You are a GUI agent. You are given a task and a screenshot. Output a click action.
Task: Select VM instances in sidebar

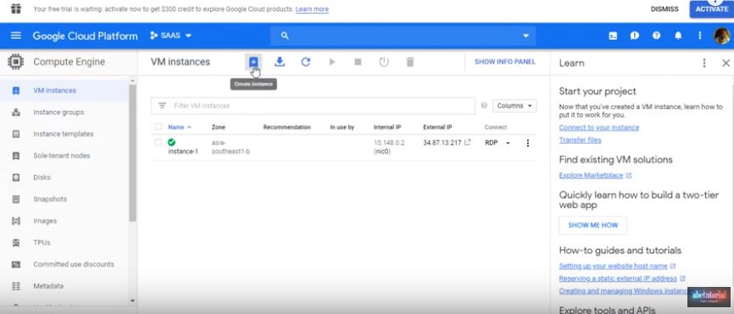click(64, 91)
